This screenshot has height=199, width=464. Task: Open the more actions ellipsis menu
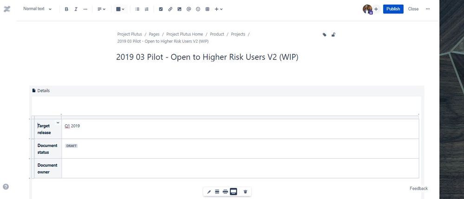click(x=428, y=9)
